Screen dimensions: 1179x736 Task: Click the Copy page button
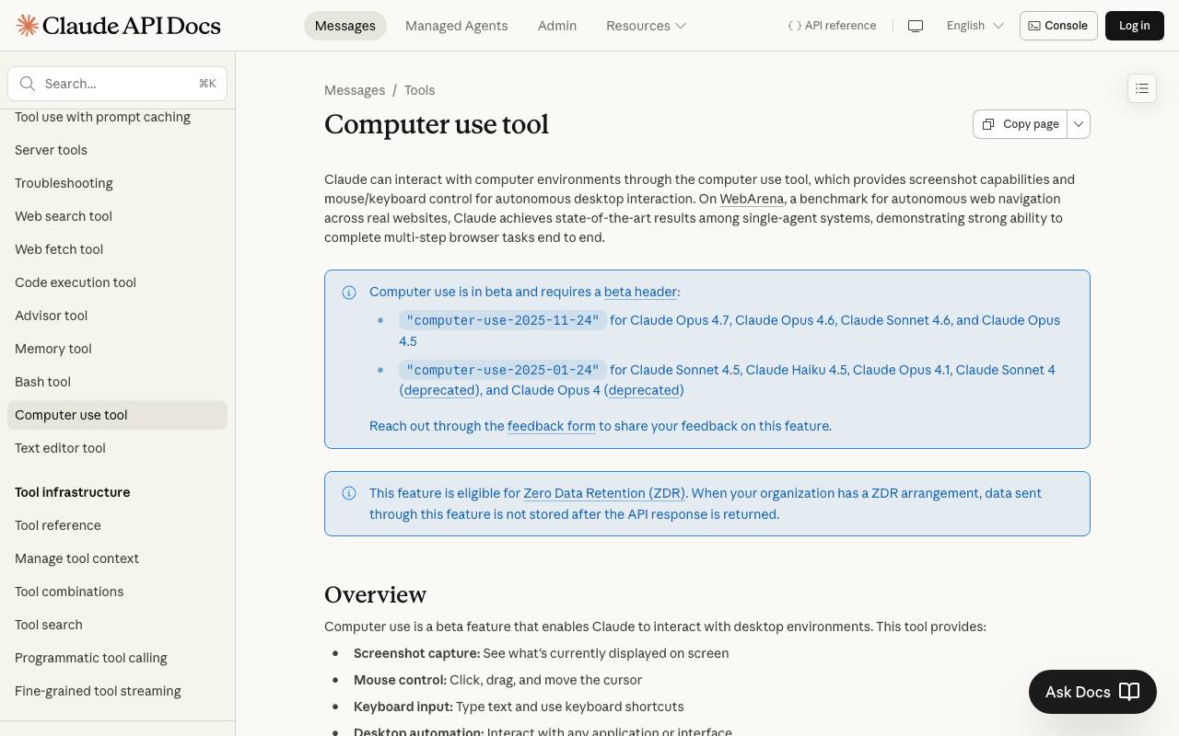coord(1021,124)
